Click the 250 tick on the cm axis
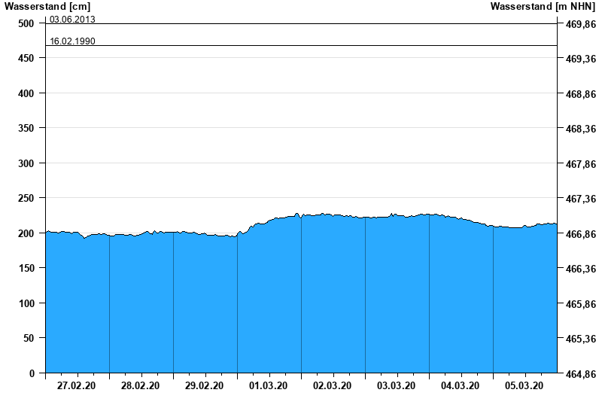Viewport: 602px width, 414px height. click(26, 198)
